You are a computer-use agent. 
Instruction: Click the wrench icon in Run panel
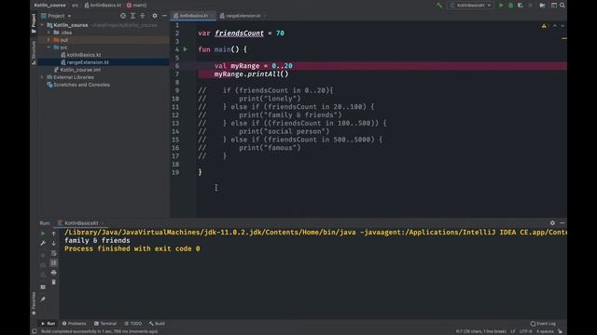click(43, 244)
